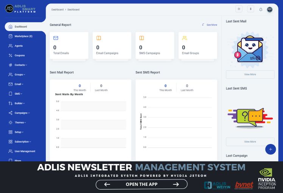Toggle the light/dark theme sun icon
283x193 pixels.
pyautogui.click(x=239, y=9)
